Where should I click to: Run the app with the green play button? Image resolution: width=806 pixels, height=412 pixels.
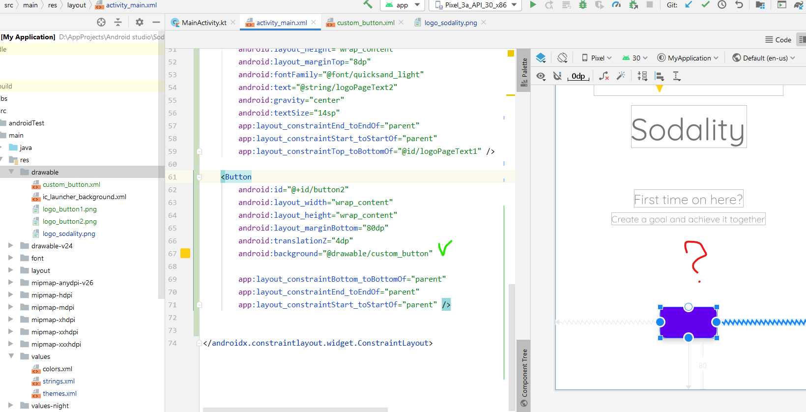click(533, 4)
